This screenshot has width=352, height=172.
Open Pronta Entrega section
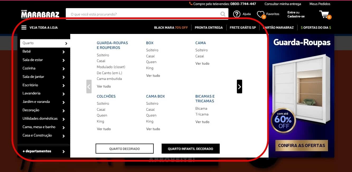209,27
